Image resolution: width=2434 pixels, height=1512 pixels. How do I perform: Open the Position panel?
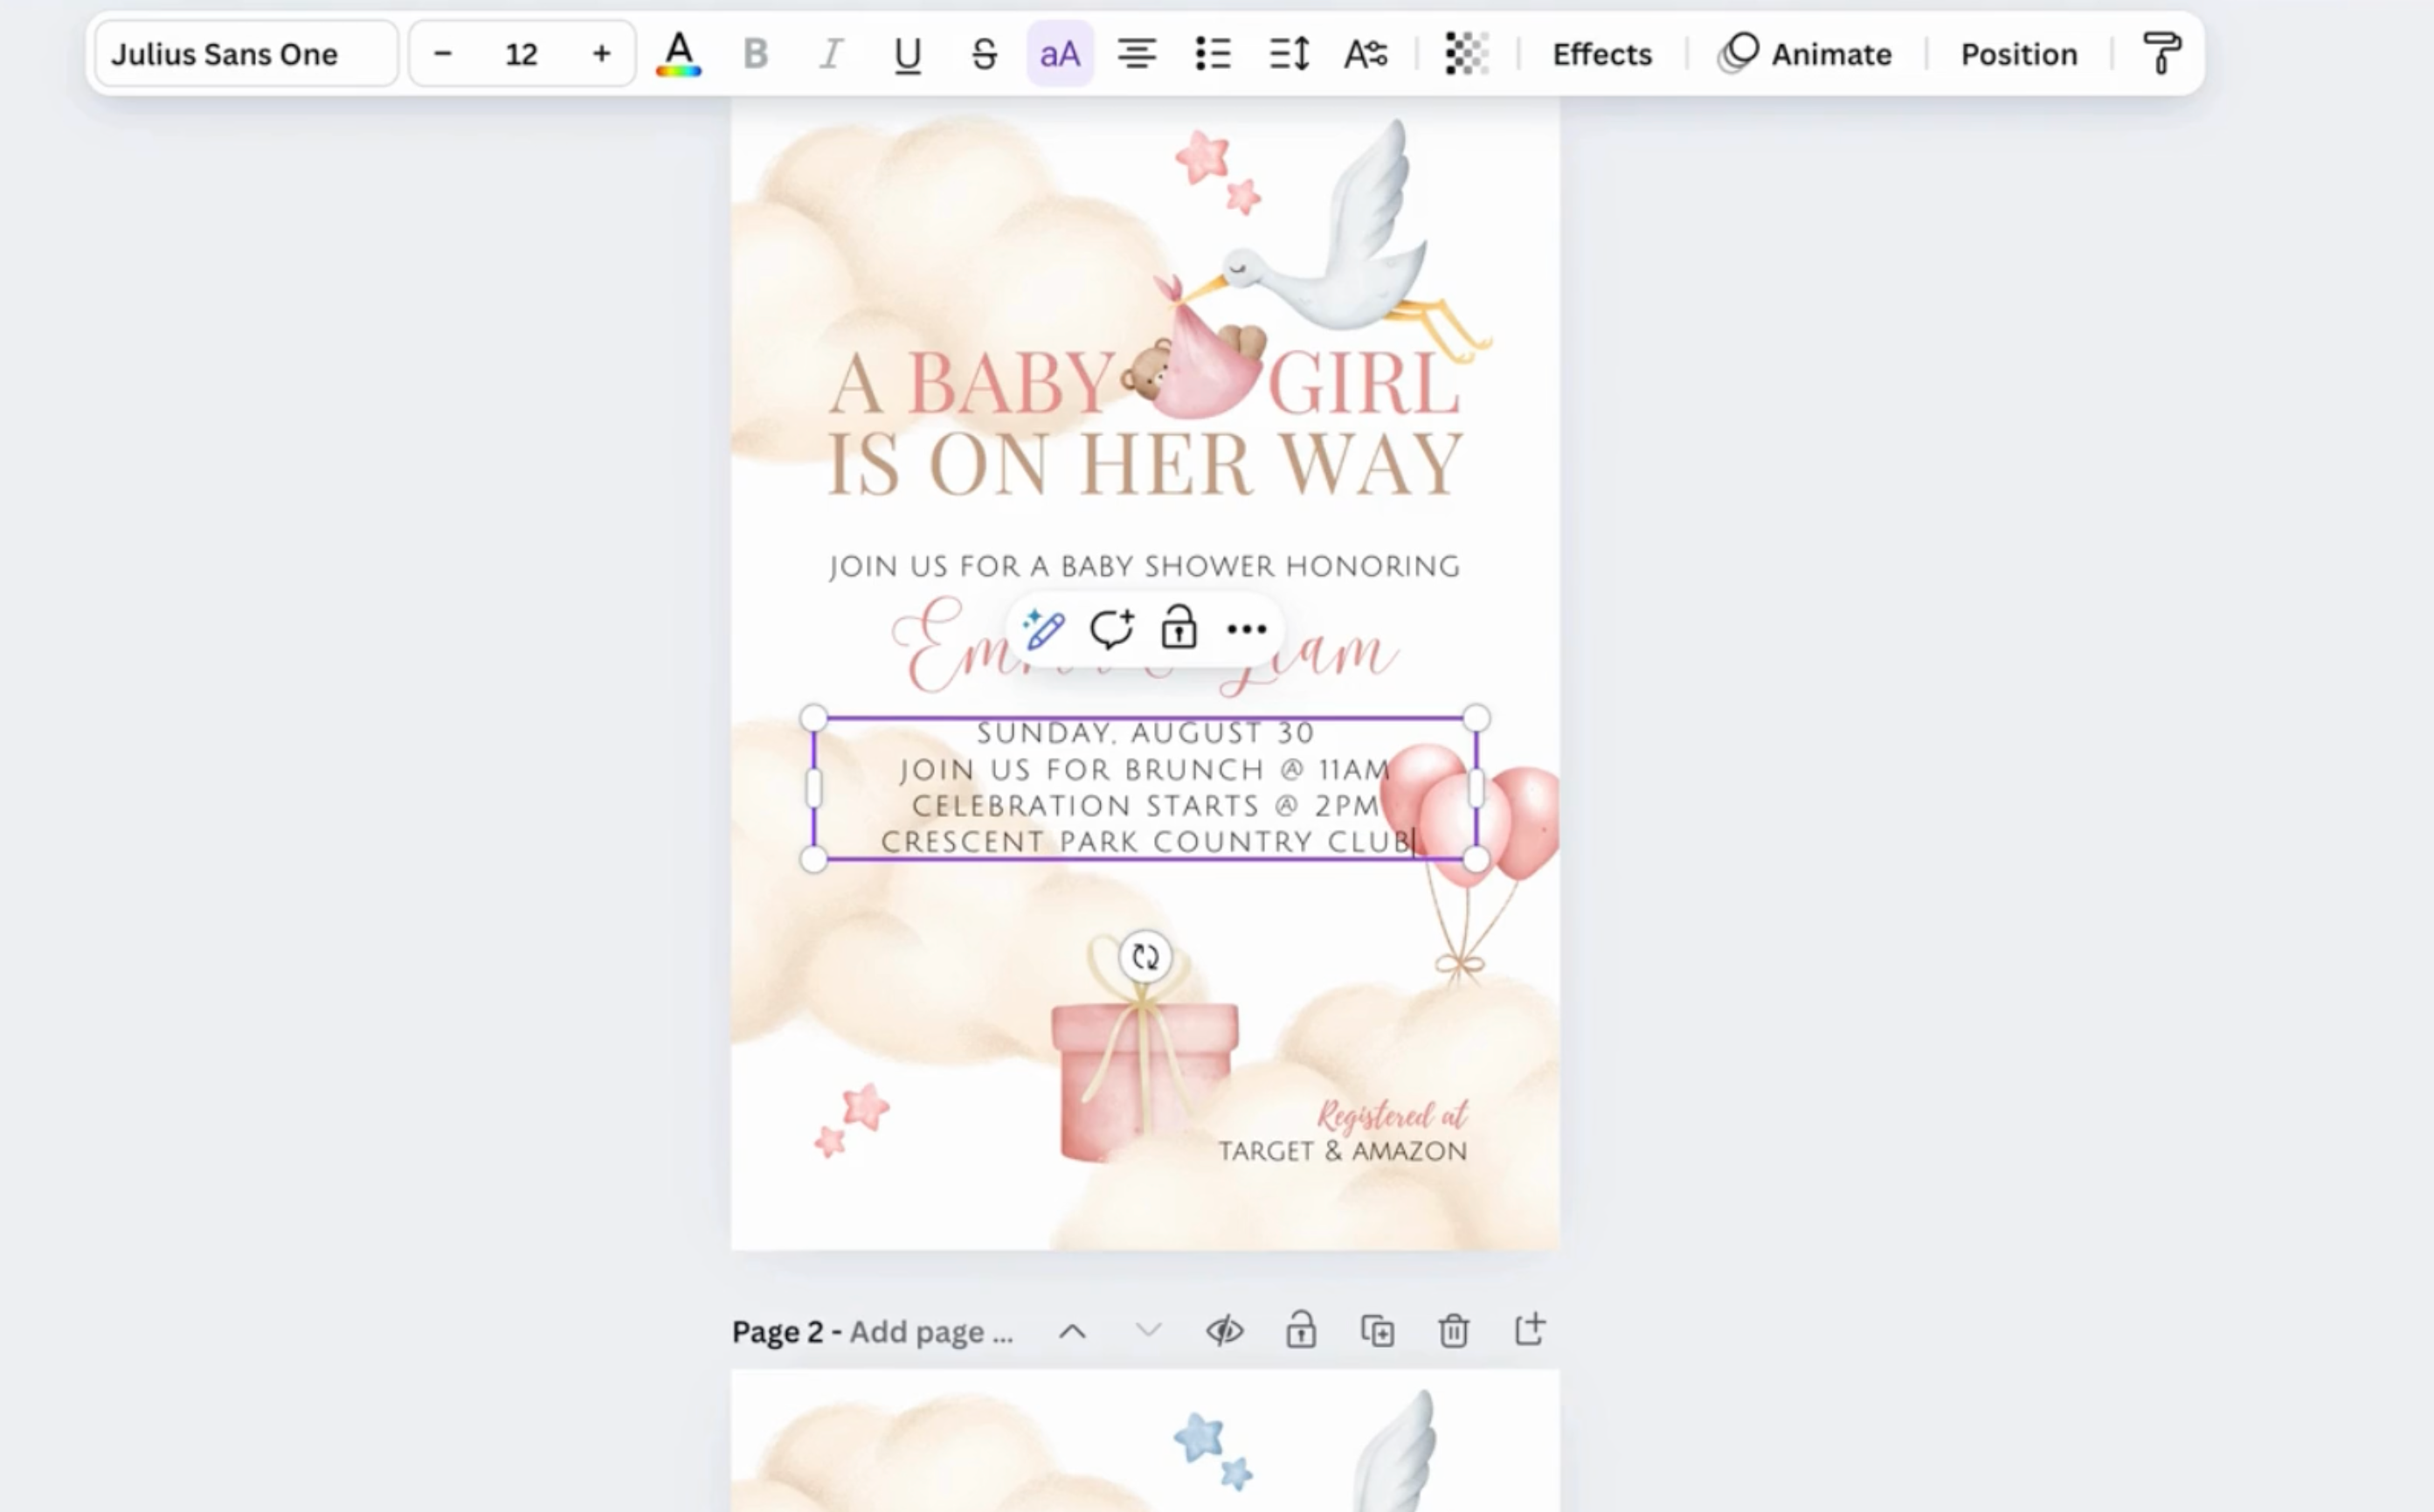click(x=2018, y=54)
